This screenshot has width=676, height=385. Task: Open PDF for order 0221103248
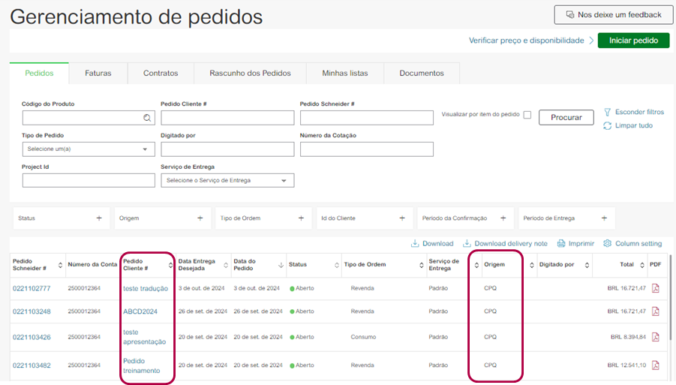click(655, 311)
